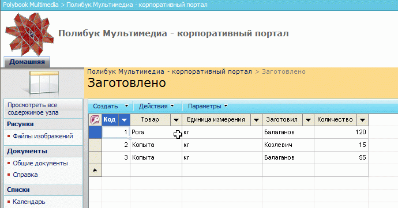Open the Код column filter dropdown

(x=124, y=120)
